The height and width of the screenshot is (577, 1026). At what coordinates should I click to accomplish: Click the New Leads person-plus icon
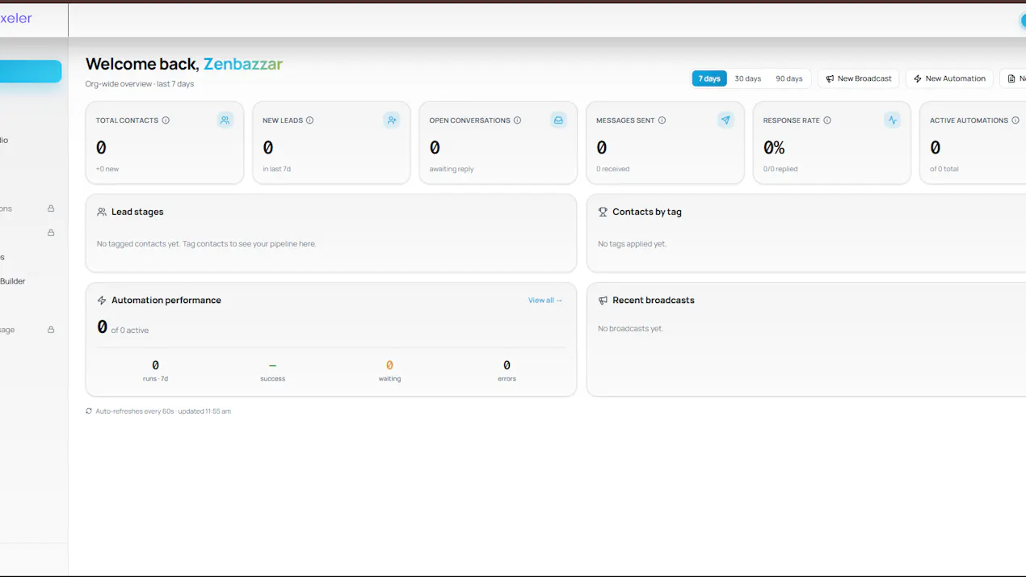[x=392, y=120]
